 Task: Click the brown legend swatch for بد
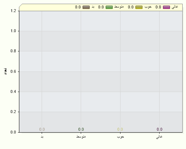(86, 7)
